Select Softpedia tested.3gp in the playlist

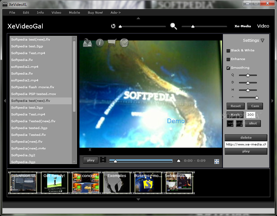[x=41, y=128]
